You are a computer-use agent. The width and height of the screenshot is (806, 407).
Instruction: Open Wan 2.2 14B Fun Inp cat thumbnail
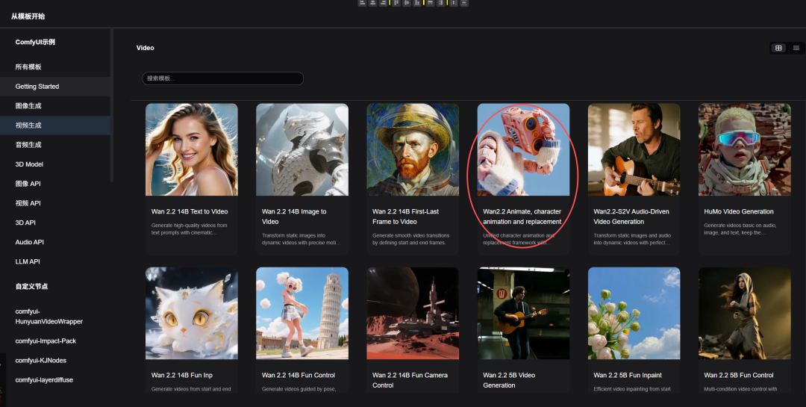(x=192, y=314)
